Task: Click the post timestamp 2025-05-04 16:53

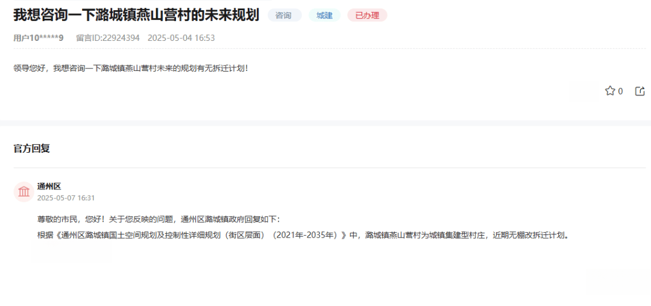Action: point(181,38)
